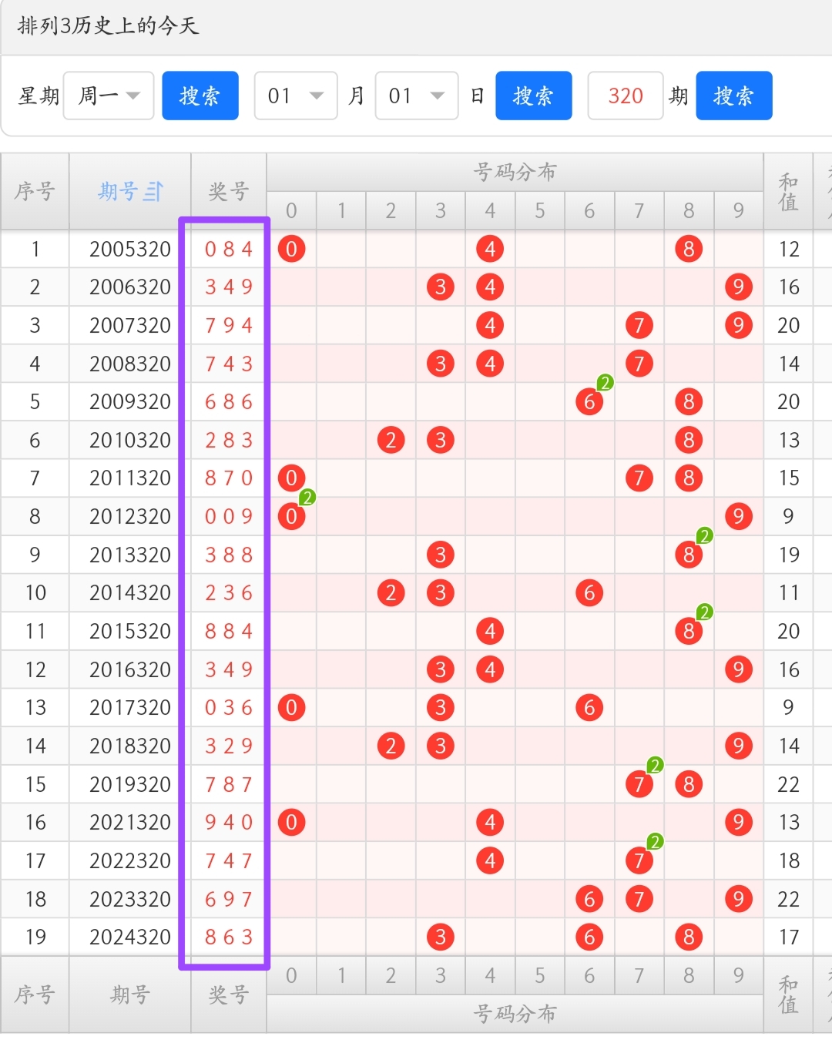Click red 2 ball in row 2018320
This screenshot has width=832, height=1043.
[391, 746]
